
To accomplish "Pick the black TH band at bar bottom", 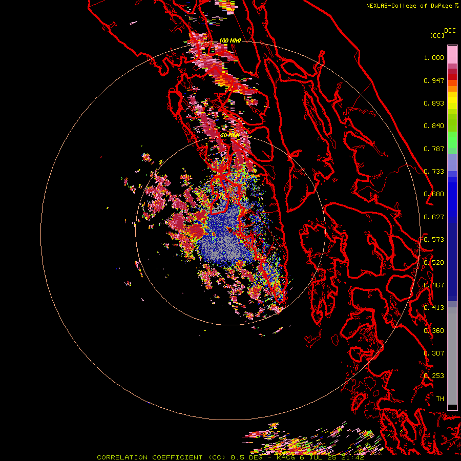I will tap(452, 407).
